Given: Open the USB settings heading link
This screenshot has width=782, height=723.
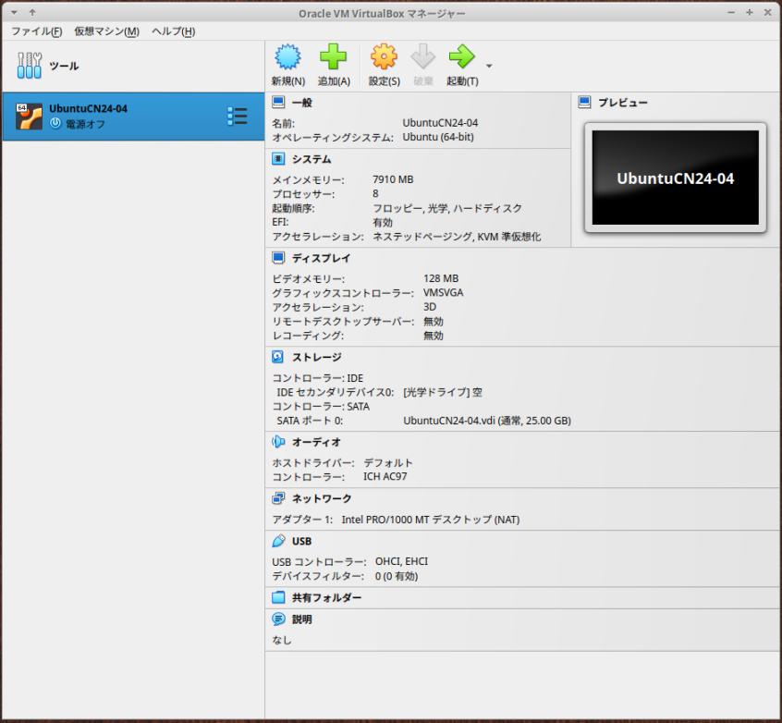Looking at the screenshot, I should click(301, 541).
